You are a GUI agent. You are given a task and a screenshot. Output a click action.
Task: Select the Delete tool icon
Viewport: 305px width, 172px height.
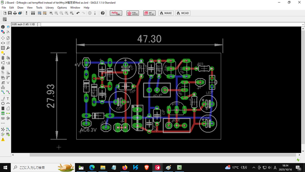3,58
